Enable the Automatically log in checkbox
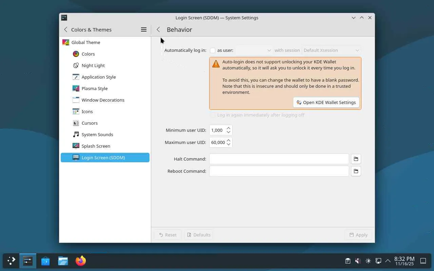Image resolution: width=434 pixels, height=271 pixels. click(213, 50)
